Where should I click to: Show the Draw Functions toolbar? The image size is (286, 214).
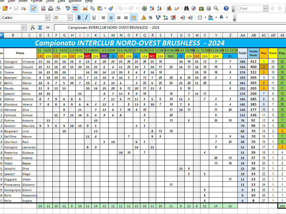pyautogui.click(x=177, y=8)
